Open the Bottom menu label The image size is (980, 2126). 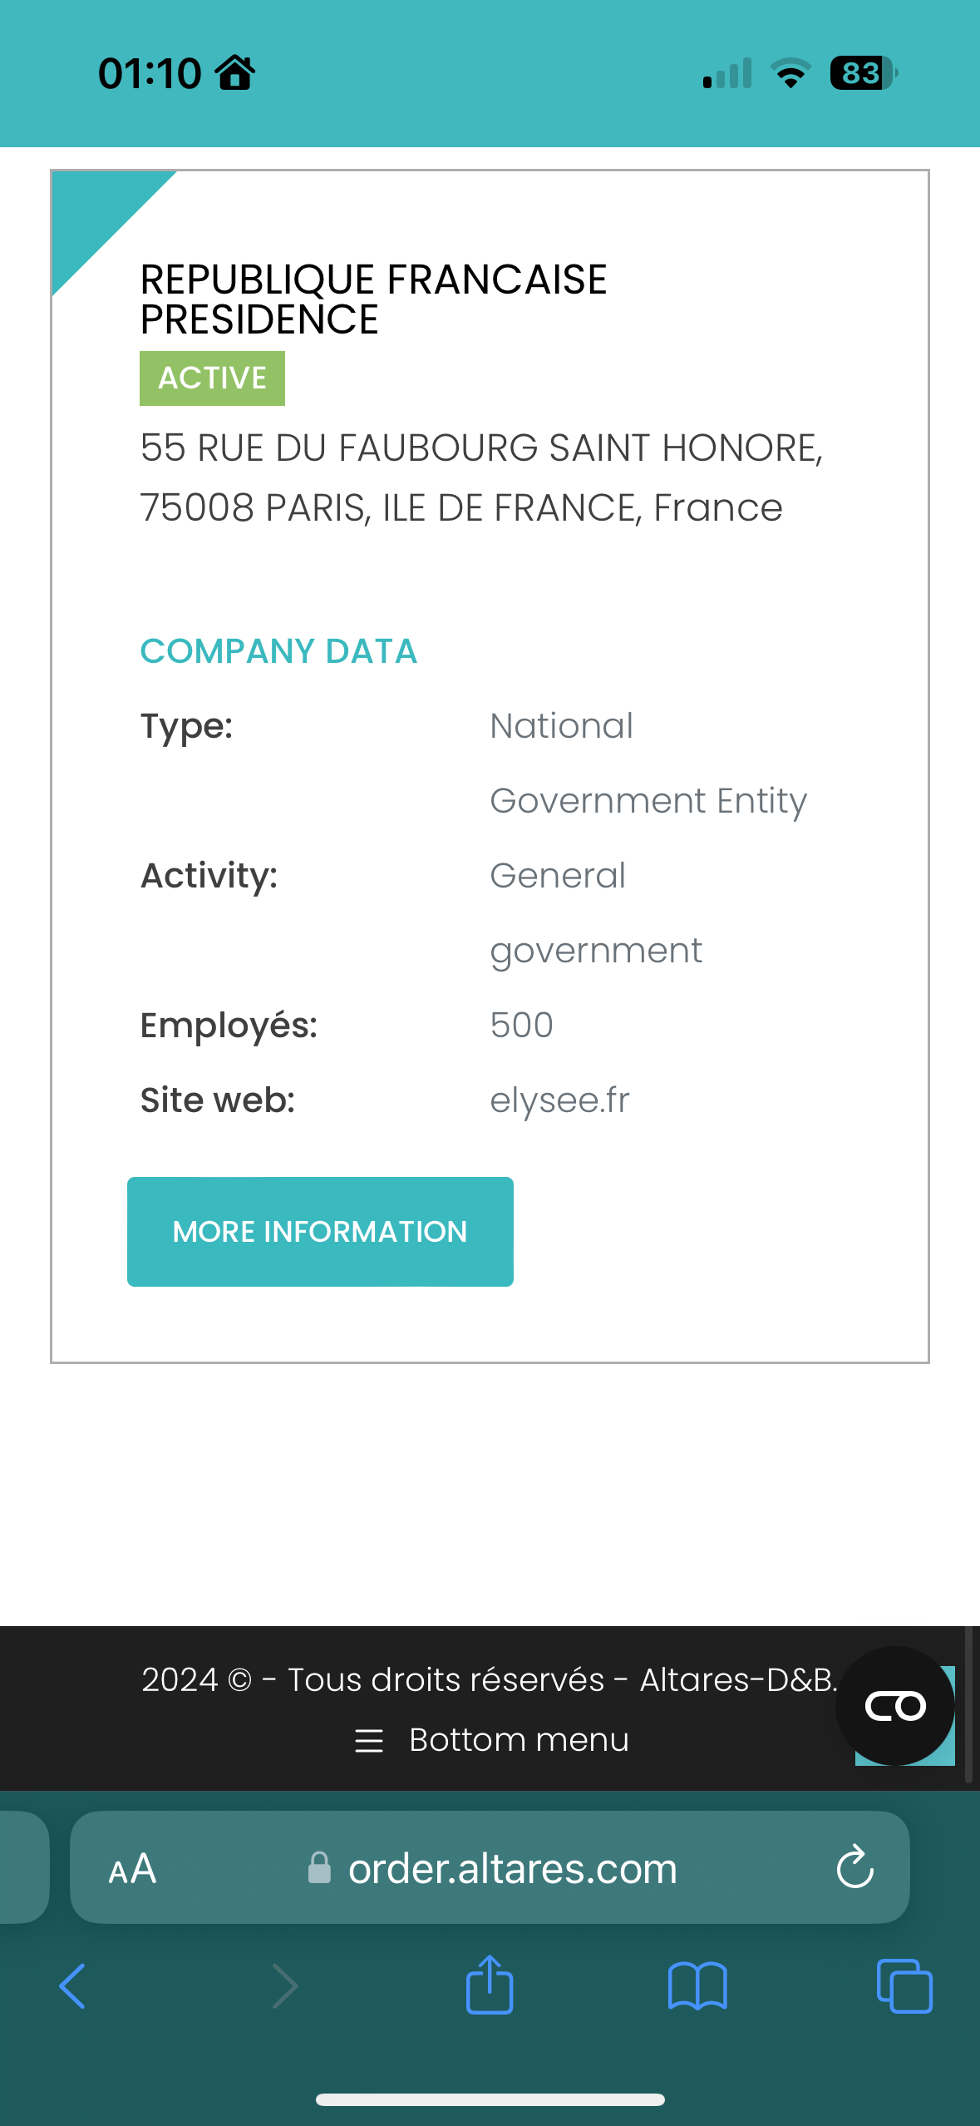pyautogui.click(x=520, y=1739)
